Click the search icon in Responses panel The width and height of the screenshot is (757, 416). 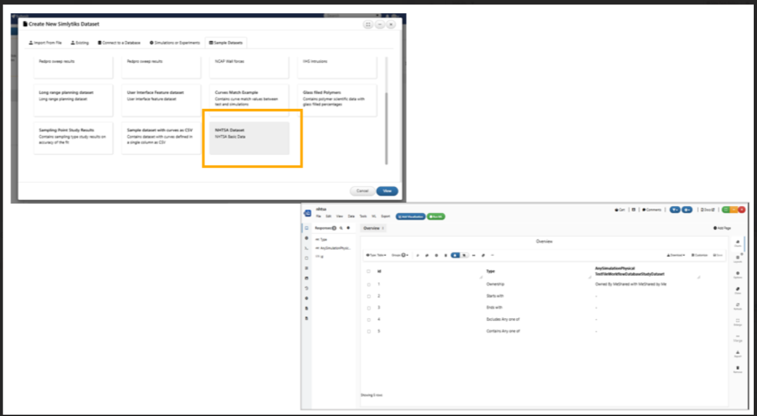click(x=341, y=228)
